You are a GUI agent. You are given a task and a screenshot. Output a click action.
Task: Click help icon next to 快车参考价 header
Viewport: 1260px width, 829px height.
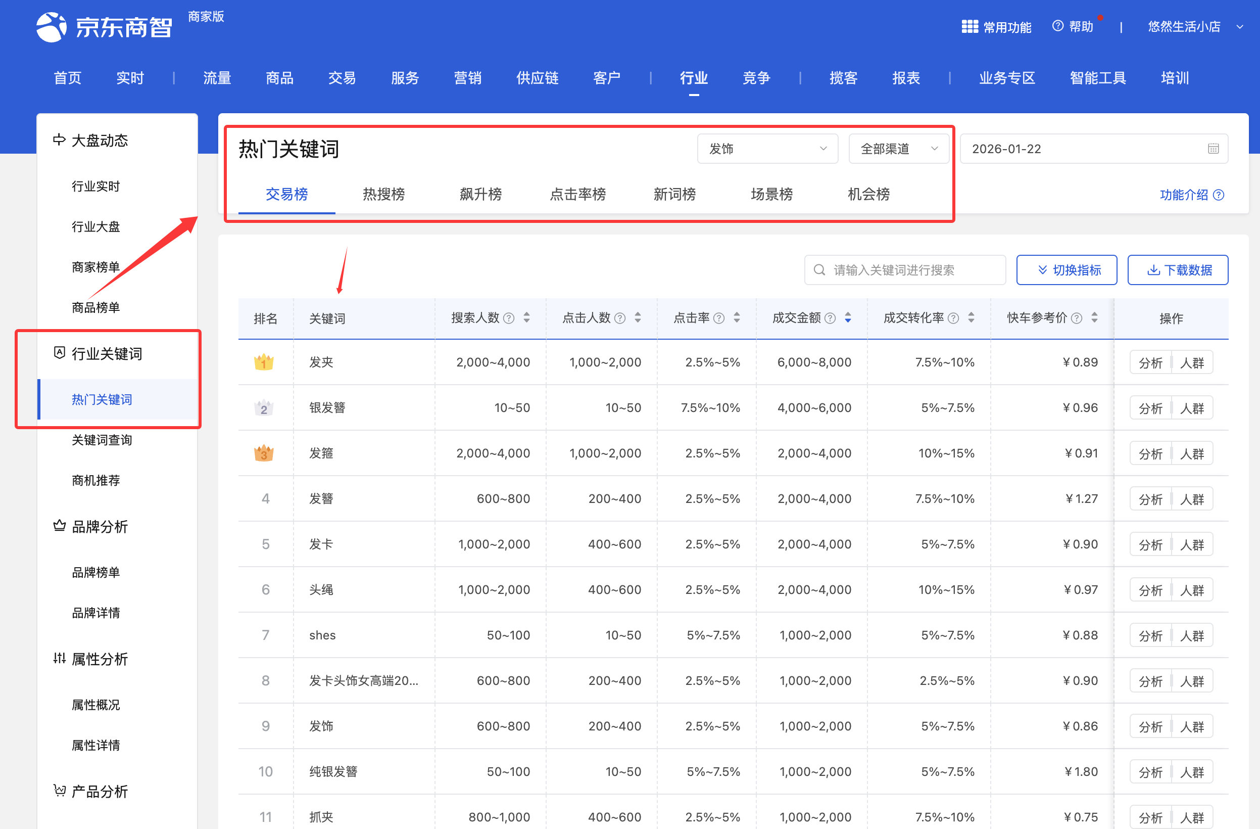click(1076, 318)
